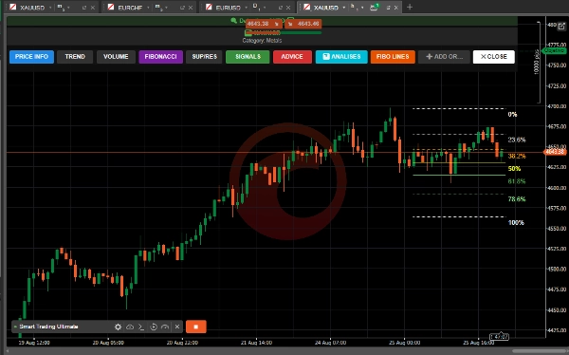569x355 pixels.
Task: Stop the running cBot with orange button
Action: tap(196, 327)
